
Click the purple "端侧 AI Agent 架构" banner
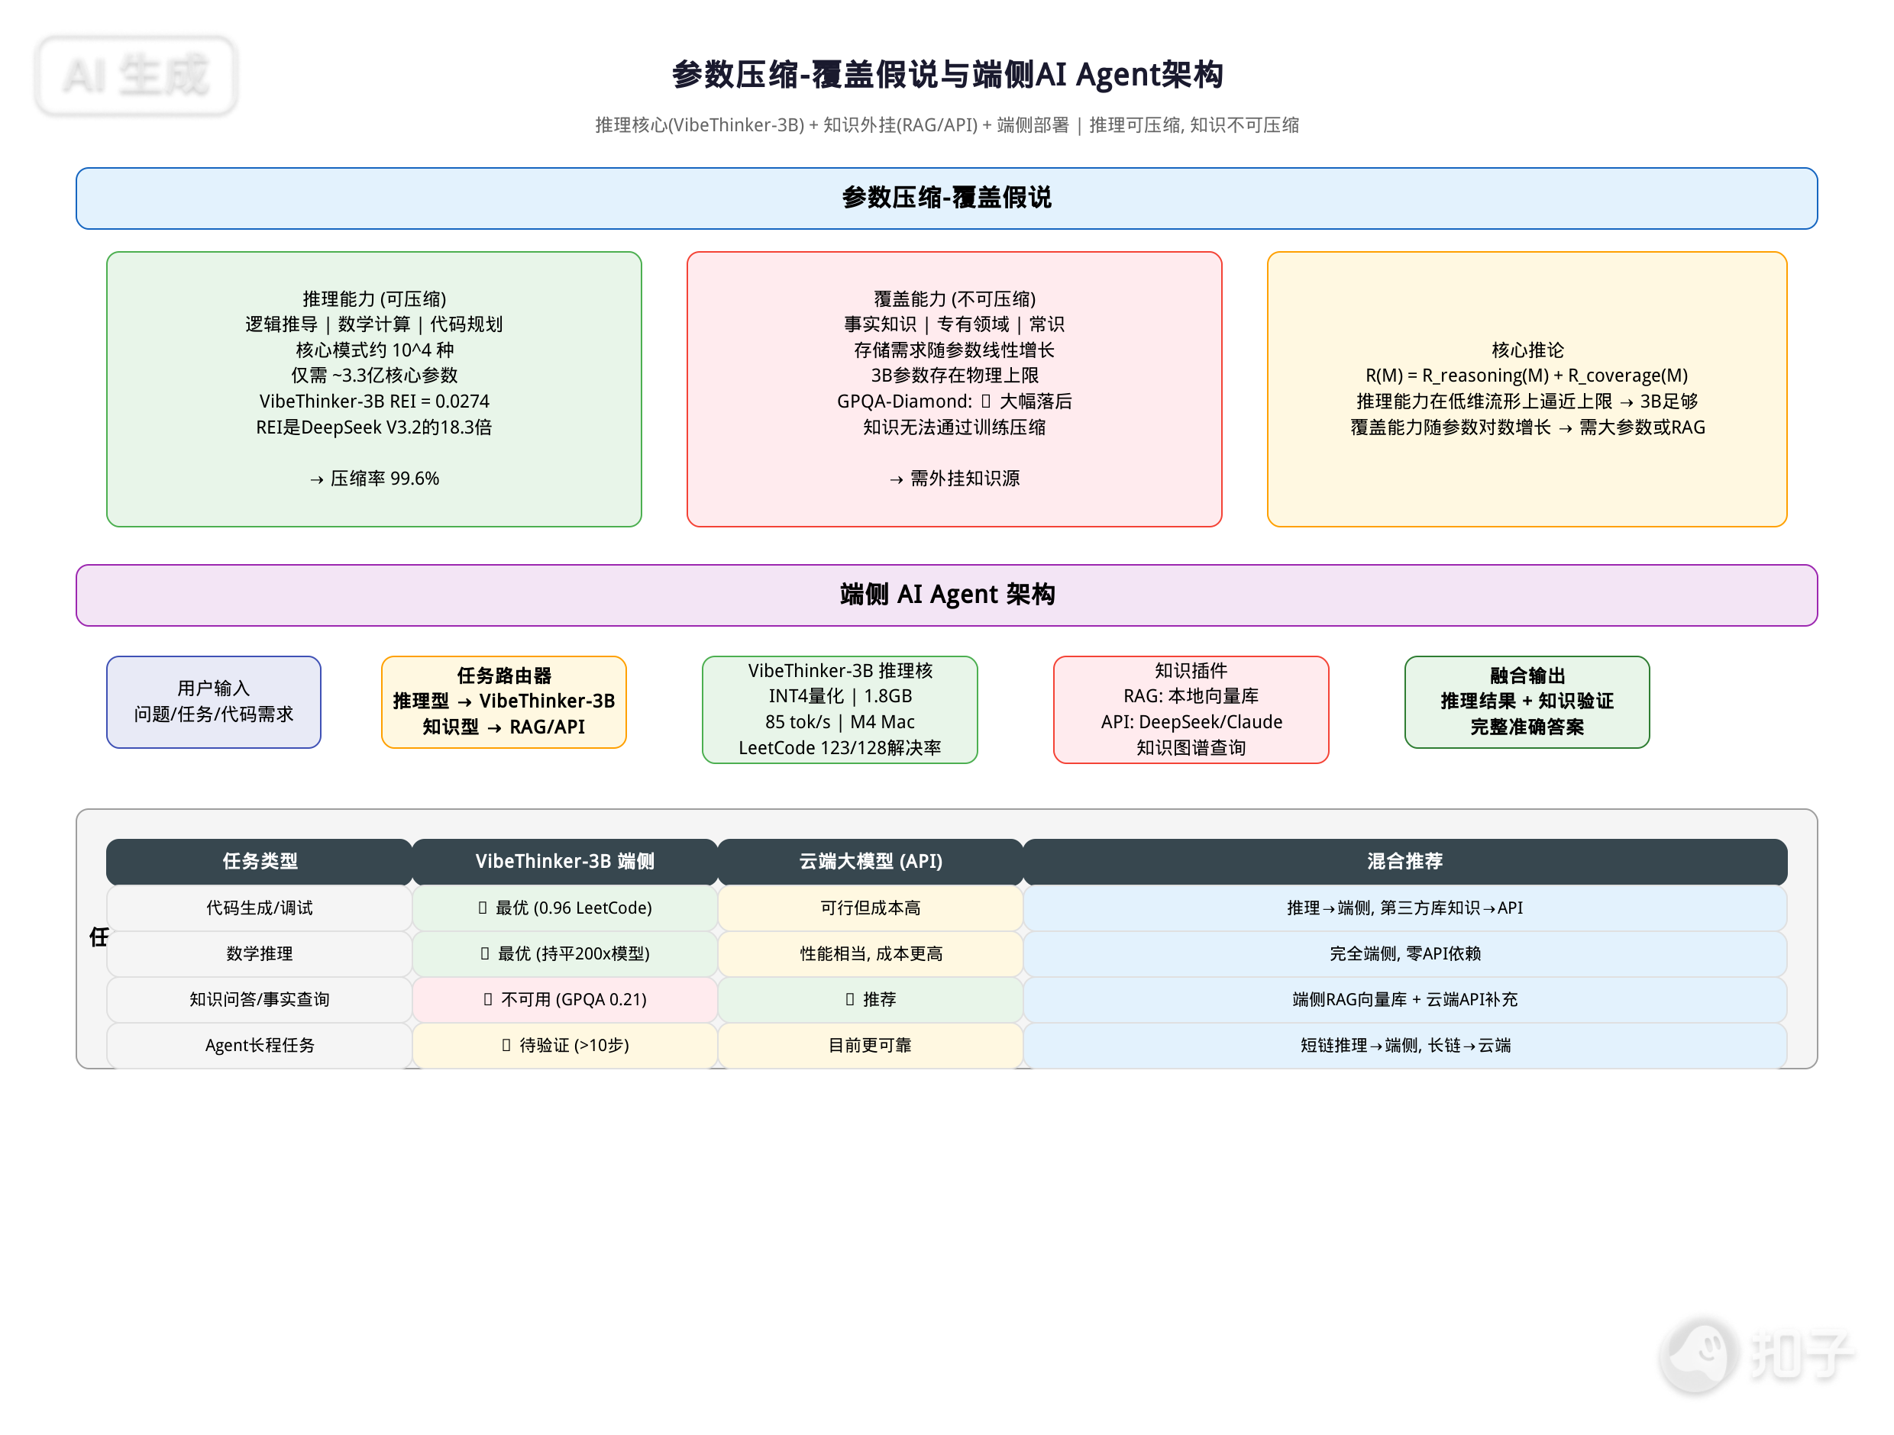pyautogui.click(x=947, y=595)
